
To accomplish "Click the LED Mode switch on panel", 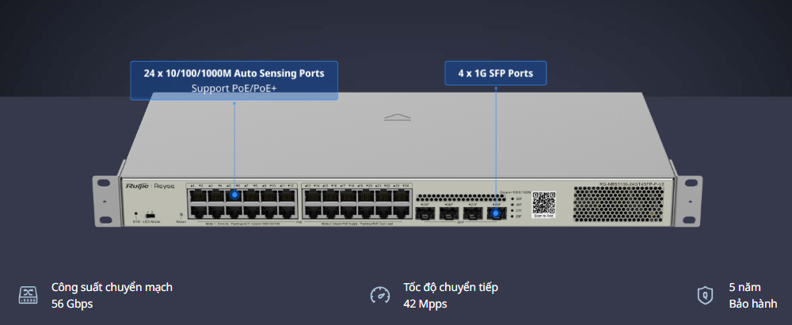I will [150, 214].
